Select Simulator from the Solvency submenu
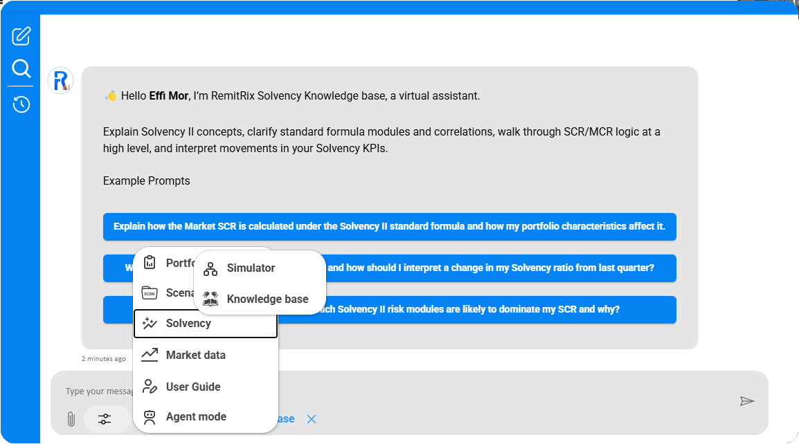The width and height of the screenshot is (799, 444). [251, 268]
